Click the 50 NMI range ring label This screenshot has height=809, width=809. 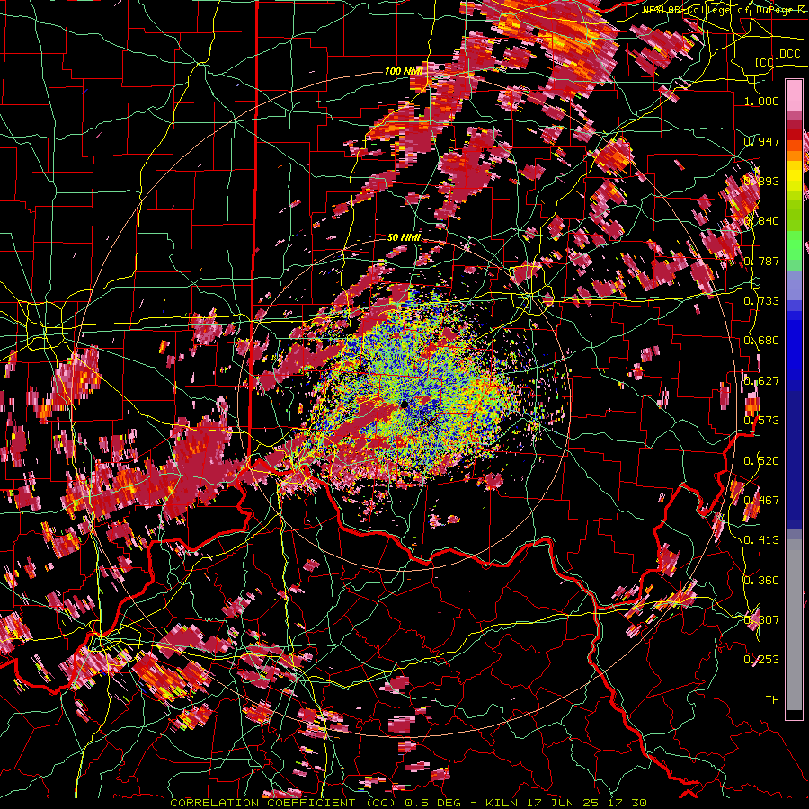point(404,237)
